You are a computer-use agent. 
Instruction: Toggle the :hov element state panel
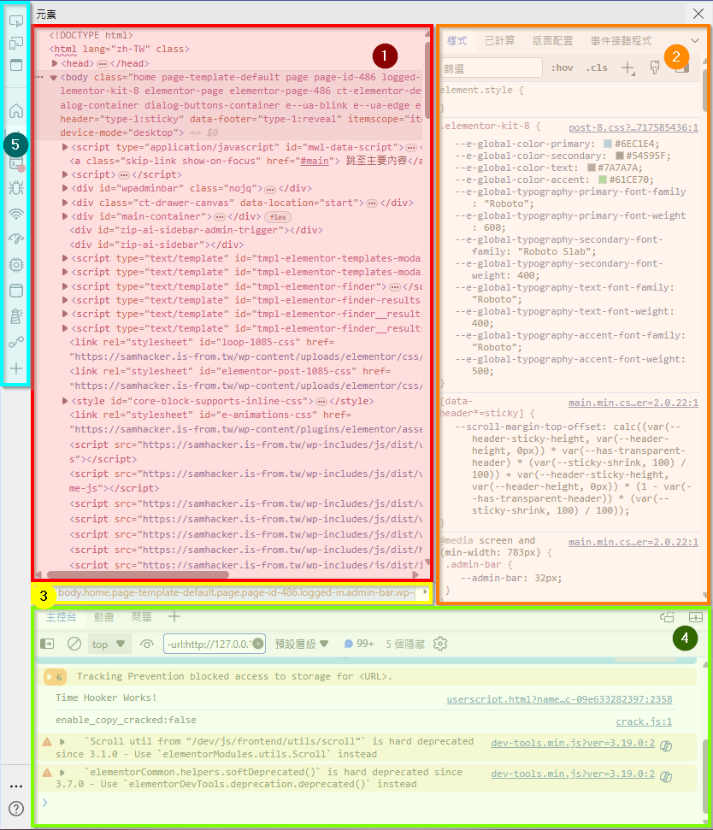563,68
